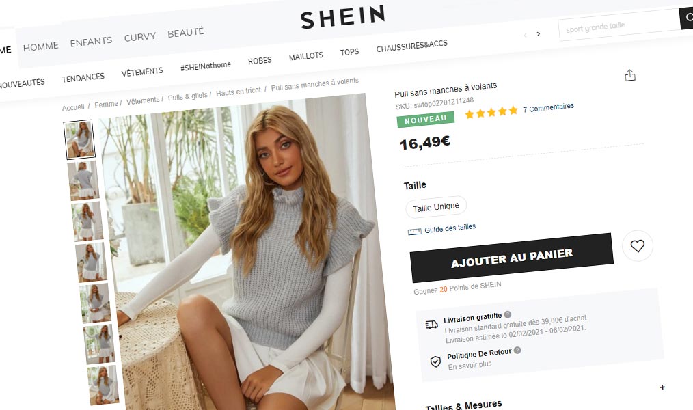Open the CHAUSSURES&ACCS menu
693x410 pixels.
point(411,46)
